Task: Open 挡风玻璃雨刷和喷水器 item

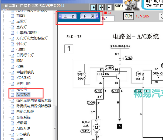Action: pyautogui.click(x=34, y=100)
